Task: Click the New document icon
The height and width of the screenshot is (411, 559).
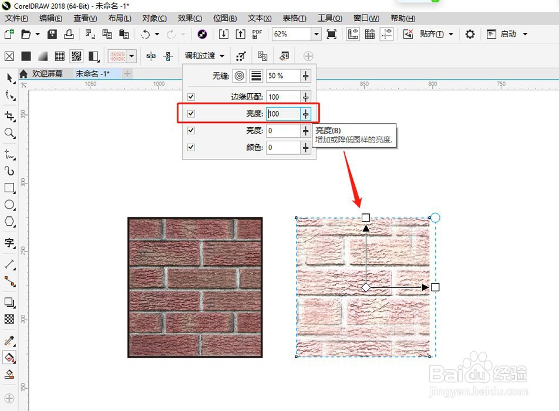Action: tap(9, 34)
